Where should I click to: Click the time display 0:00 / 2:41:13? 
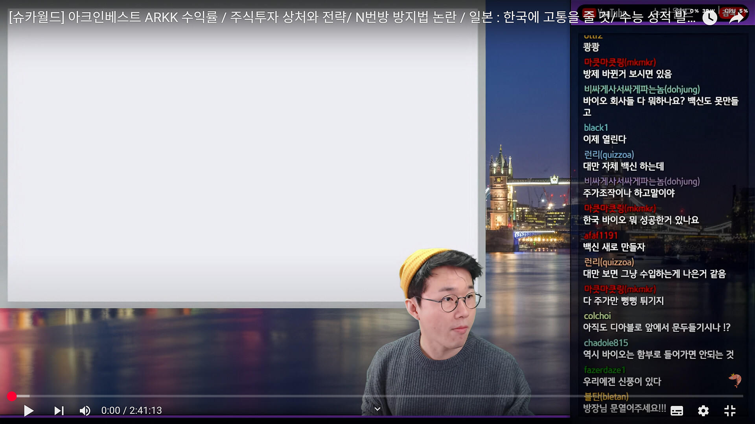131,411
